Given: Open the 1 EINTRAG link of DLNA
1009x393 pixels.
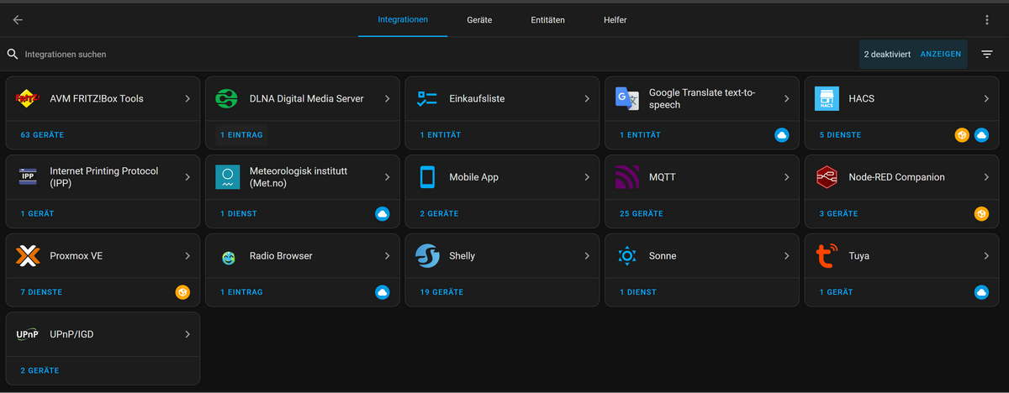Looking at the screenshot, I should 241,134.
